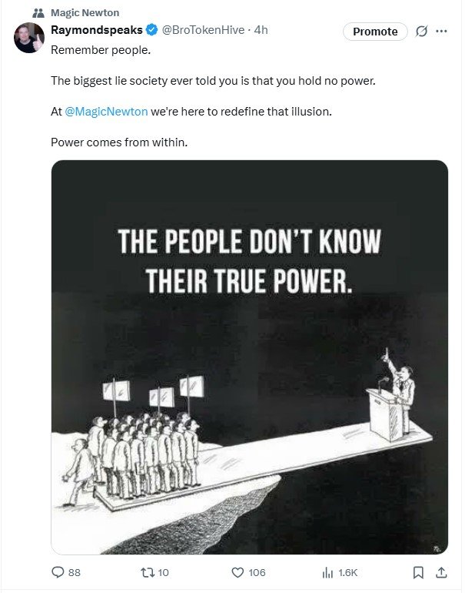Viewport: 465px width, 593px height.
Task: Click the 4h post timestamp
Action: [261, 30]
